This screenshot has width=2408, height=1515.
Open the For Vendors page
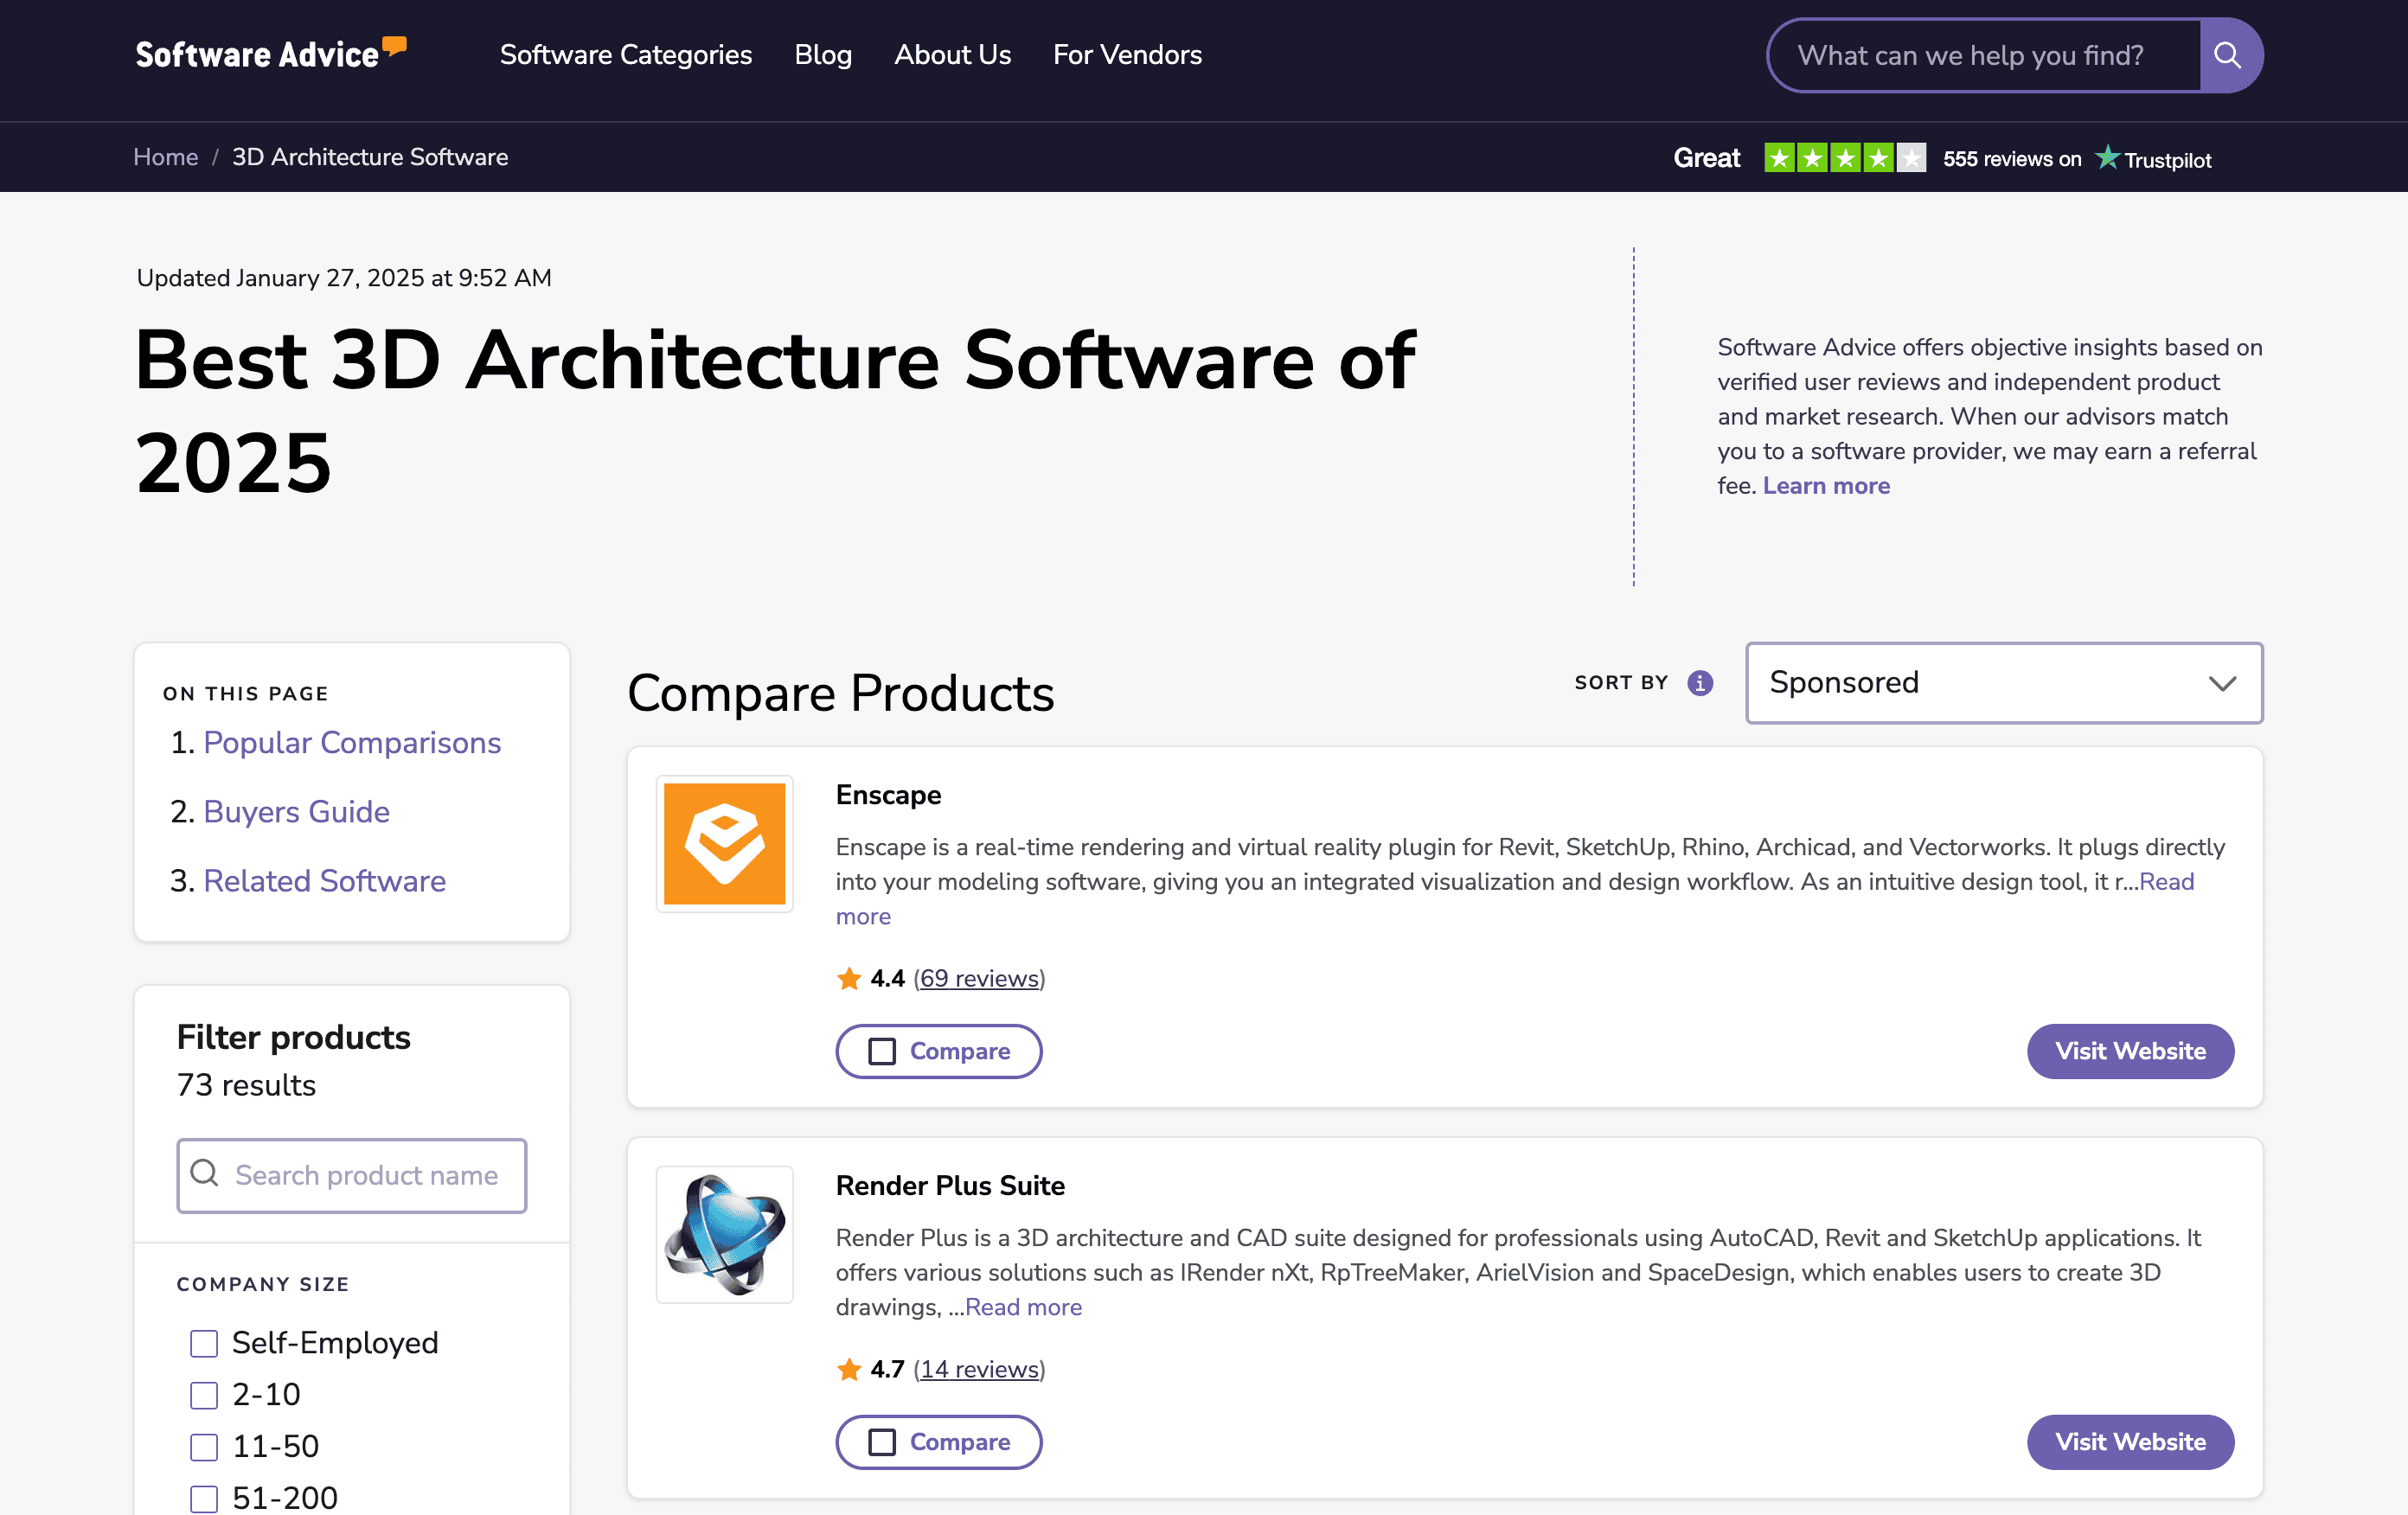pyautogui.click(x=1127, y=55)
